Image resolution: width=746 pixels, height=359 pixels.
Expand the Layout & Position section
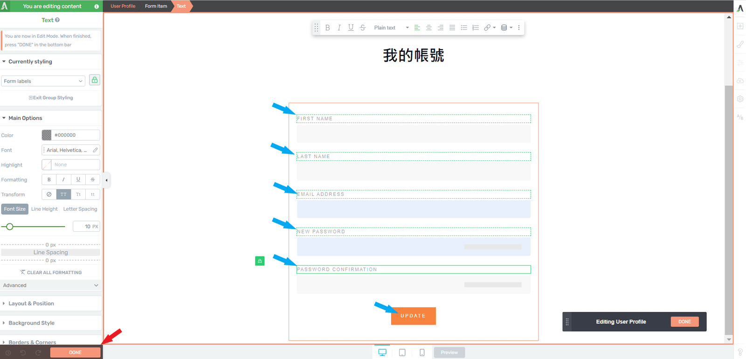[51, 304]
